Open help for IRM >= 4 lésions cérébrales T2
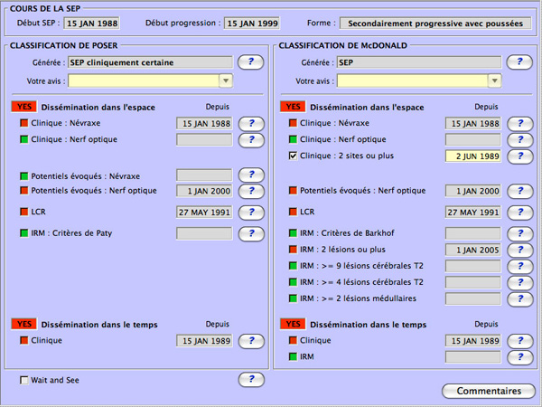 [x=520, y=282]
